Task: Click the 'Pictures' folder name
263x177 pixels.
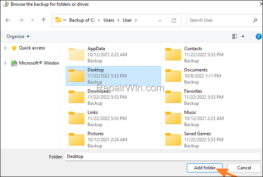Action: tap(96, 134)
